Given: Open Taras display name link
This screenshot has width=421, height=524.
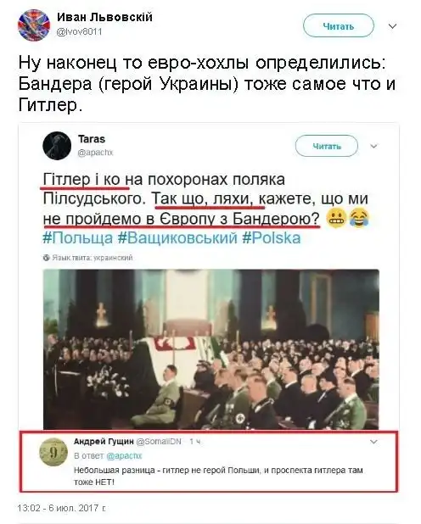Looking at the screenshot, I should pos(92,139).
